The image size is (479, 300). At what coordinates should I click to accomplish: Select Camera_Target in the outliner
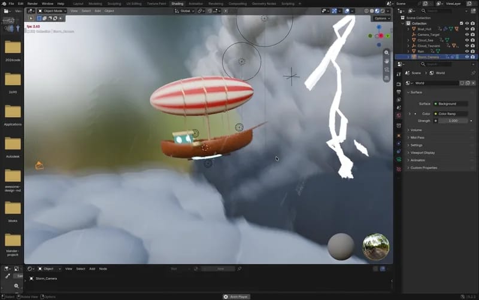428,35
